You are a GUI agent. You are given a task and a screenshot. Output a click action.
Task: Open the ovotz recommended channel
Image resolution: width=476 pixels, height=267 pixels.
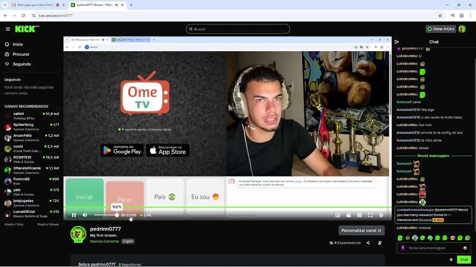coord(32,149)
